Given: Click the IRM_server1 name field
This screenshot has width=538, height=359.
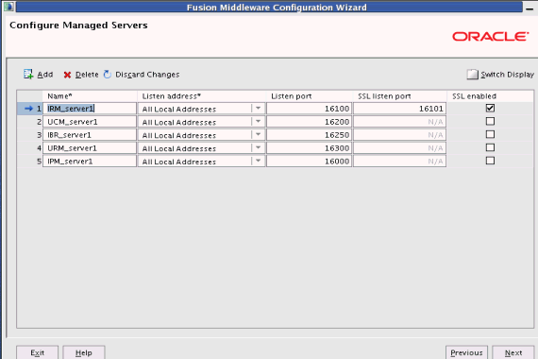Looking at the screenshot, I should pyautogui.click(x=90, y=109).
